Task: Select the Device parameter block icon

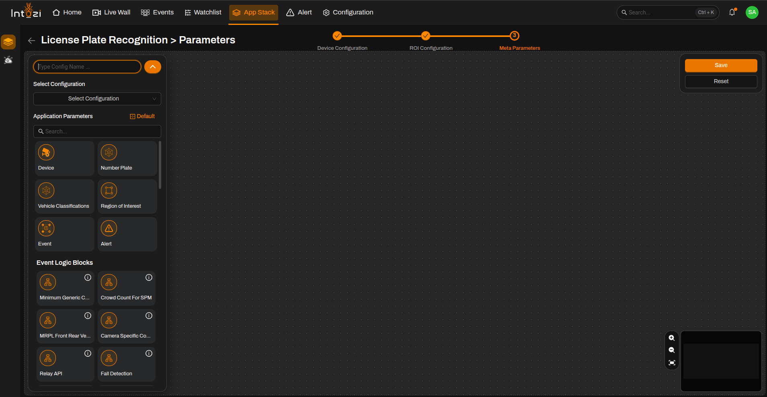Action: click(46, 152)
